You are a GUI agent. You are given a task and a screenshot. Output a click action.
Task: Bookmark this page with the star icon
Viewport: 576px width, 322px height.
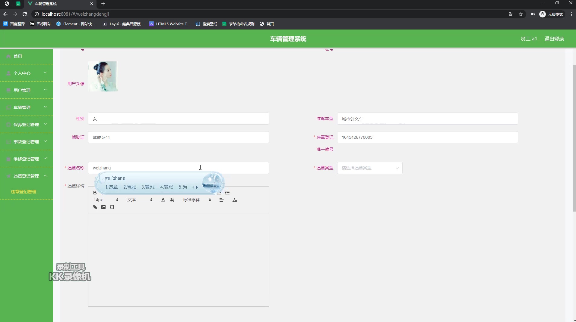(521, 14)
